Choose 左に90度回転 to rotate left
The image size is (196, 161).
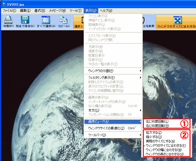point(157,121)
